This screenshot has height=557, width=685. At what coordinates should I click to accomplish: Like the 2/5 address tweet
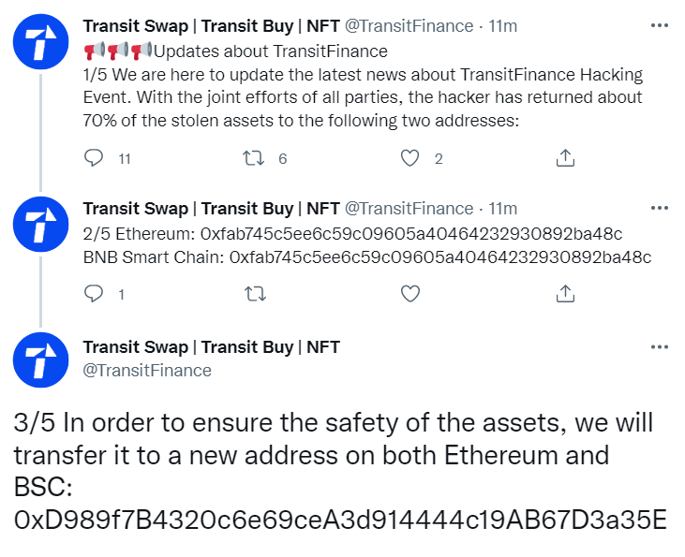[x=410, y=294]
